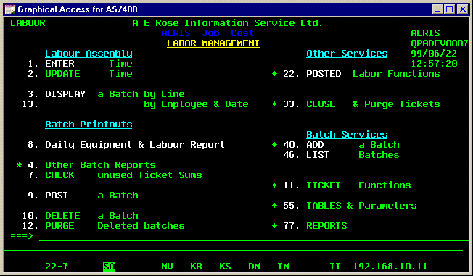
Task: Click the DM status bar indicator
Action: coord(255,267)
